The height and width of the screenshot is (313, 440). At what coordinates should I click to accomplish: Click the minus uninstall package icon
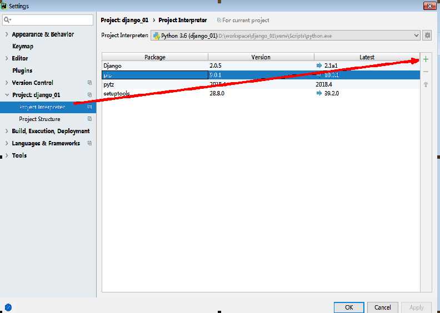(426, 72)
